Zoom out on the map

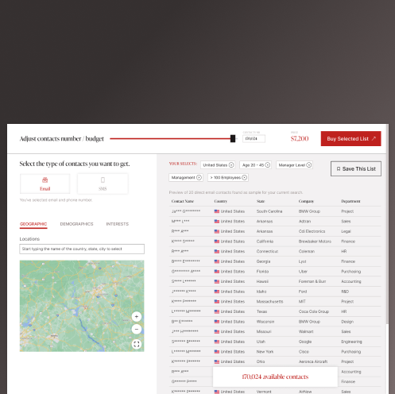click(137, 329)
